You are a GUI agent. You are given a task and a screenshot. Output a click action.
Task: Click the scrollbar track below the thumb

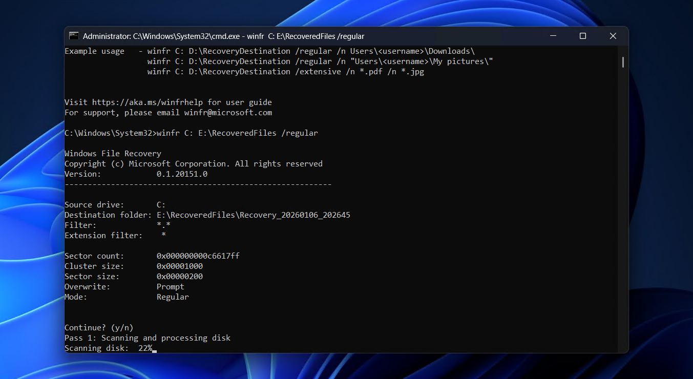(x=622, y=205)
